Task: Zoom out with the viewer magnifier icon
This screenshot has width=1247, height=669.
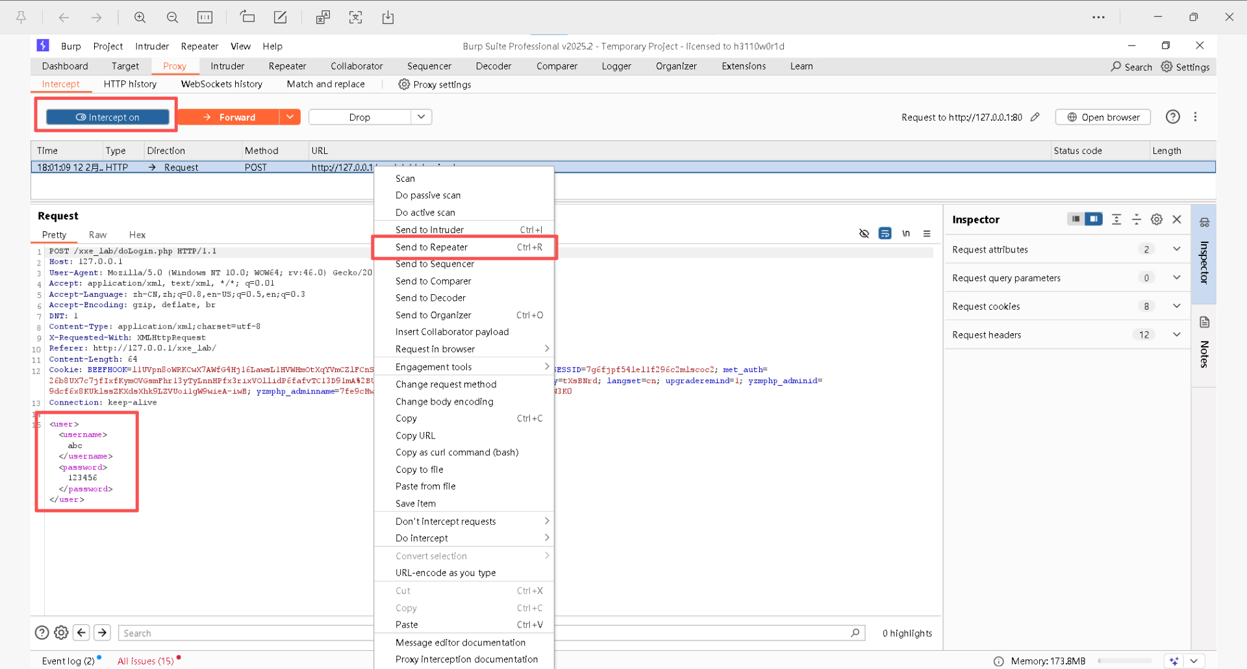Action: (x=172, y=18)
